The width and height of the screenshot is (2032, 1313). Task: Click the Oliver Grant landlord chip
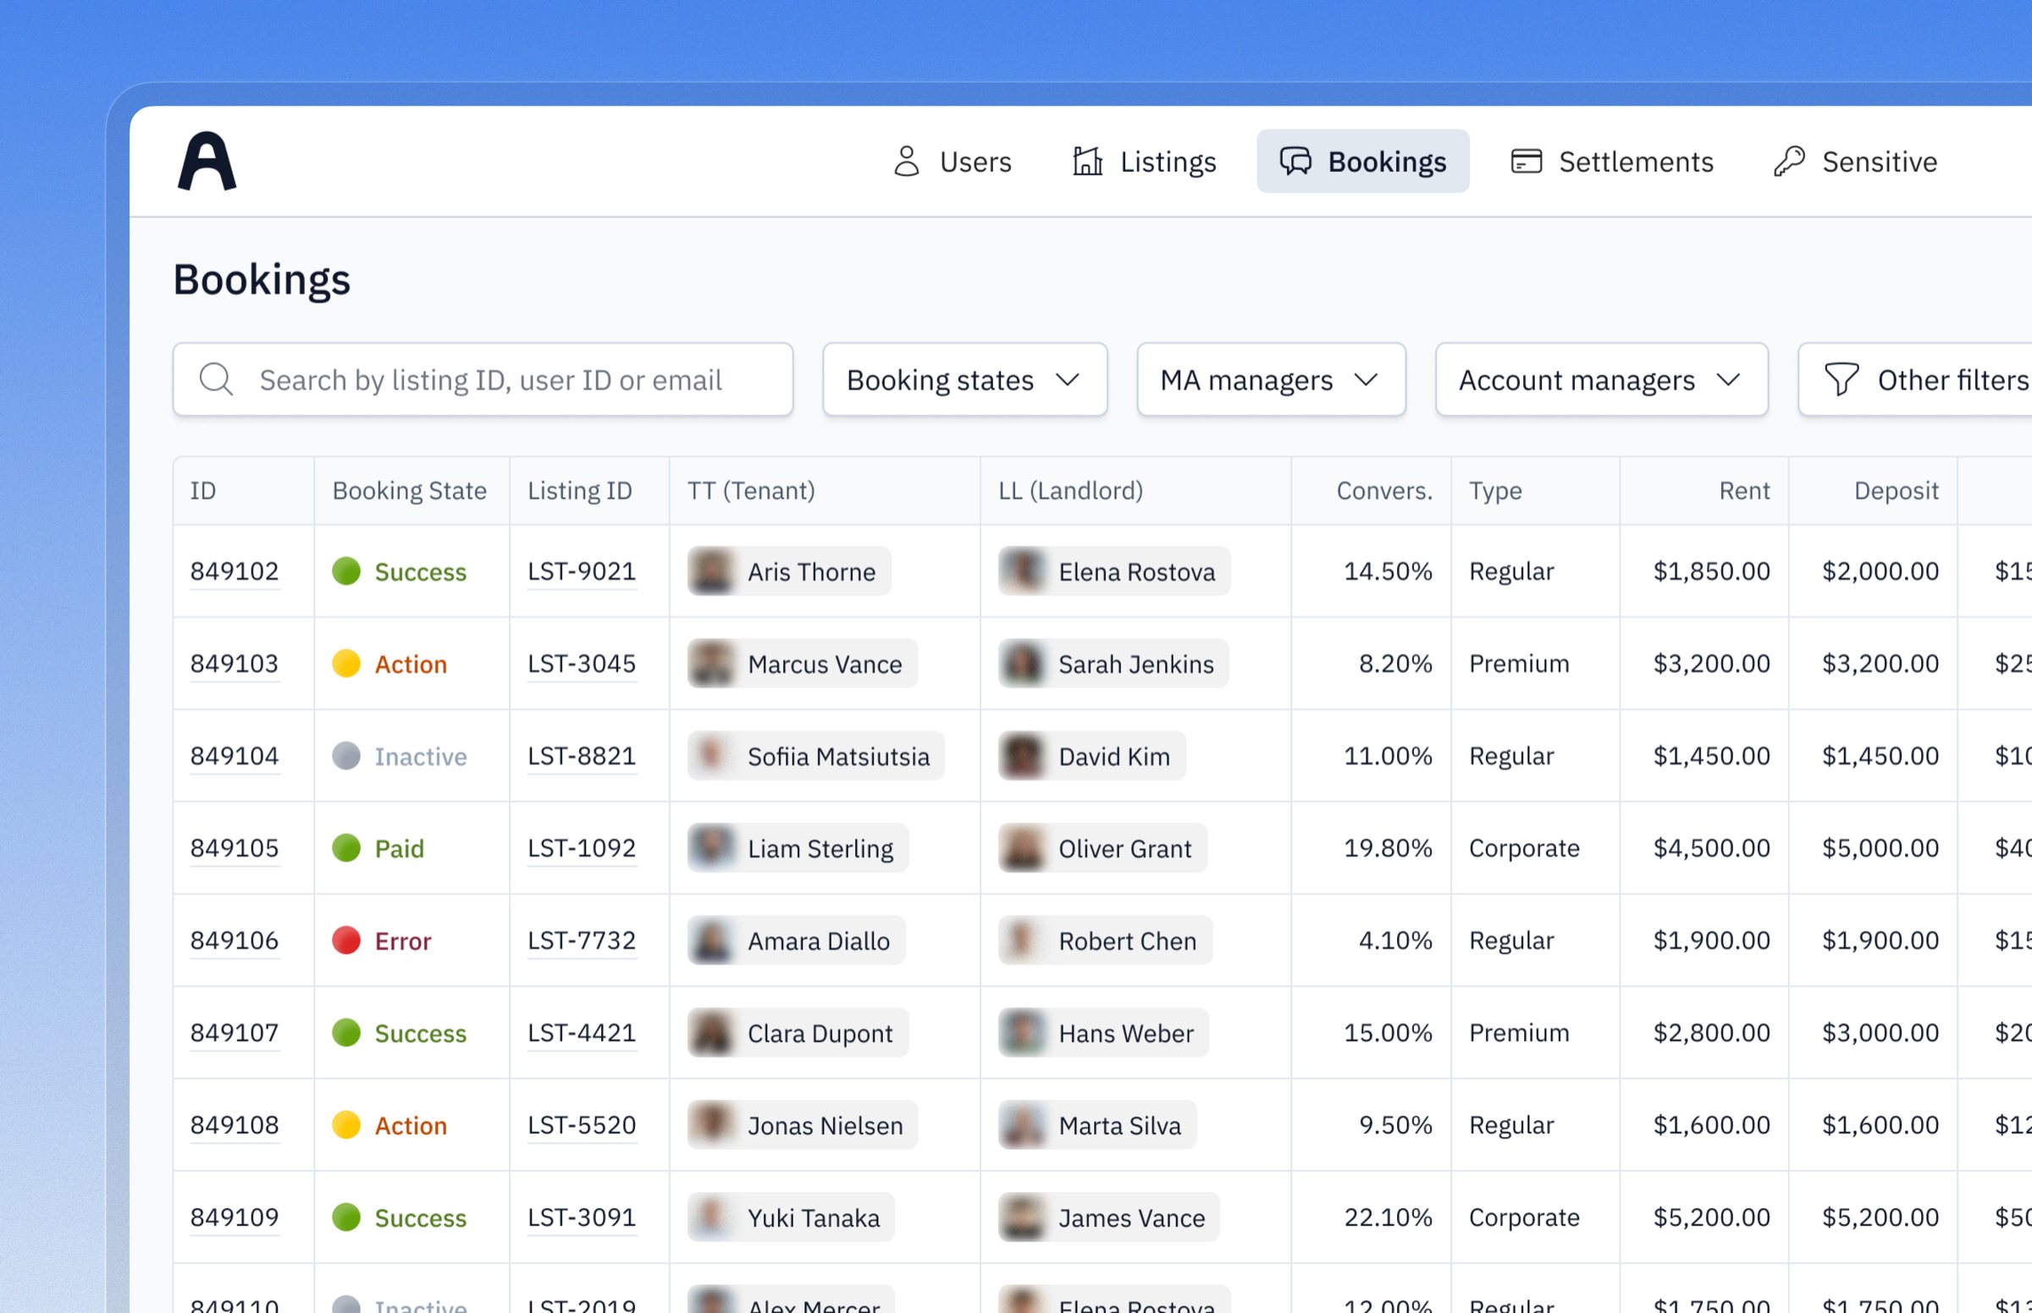coord(1102,848)
